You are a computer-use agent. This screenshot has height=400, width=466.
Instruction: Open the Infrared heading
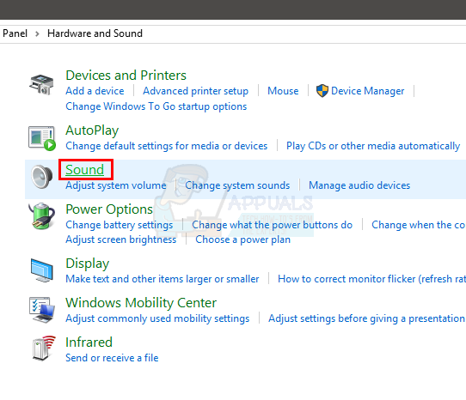89,342
